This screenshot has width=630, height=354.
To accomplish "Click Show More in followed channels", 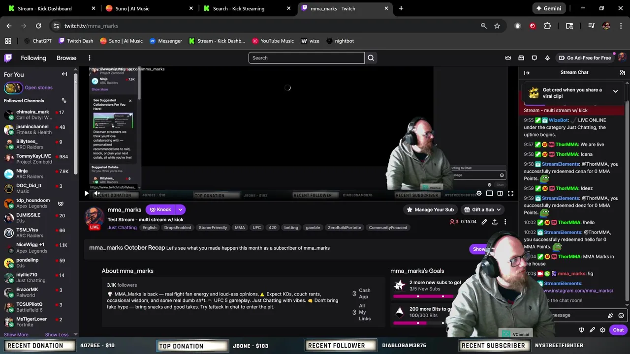I will [16, 335].
